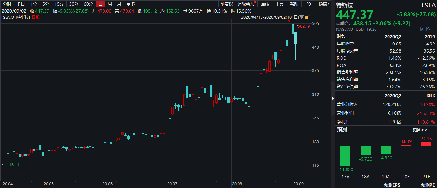Click the 净利润 growth 110.81%
Viewport: 437px width, 188px height.
tap(426, 122)
